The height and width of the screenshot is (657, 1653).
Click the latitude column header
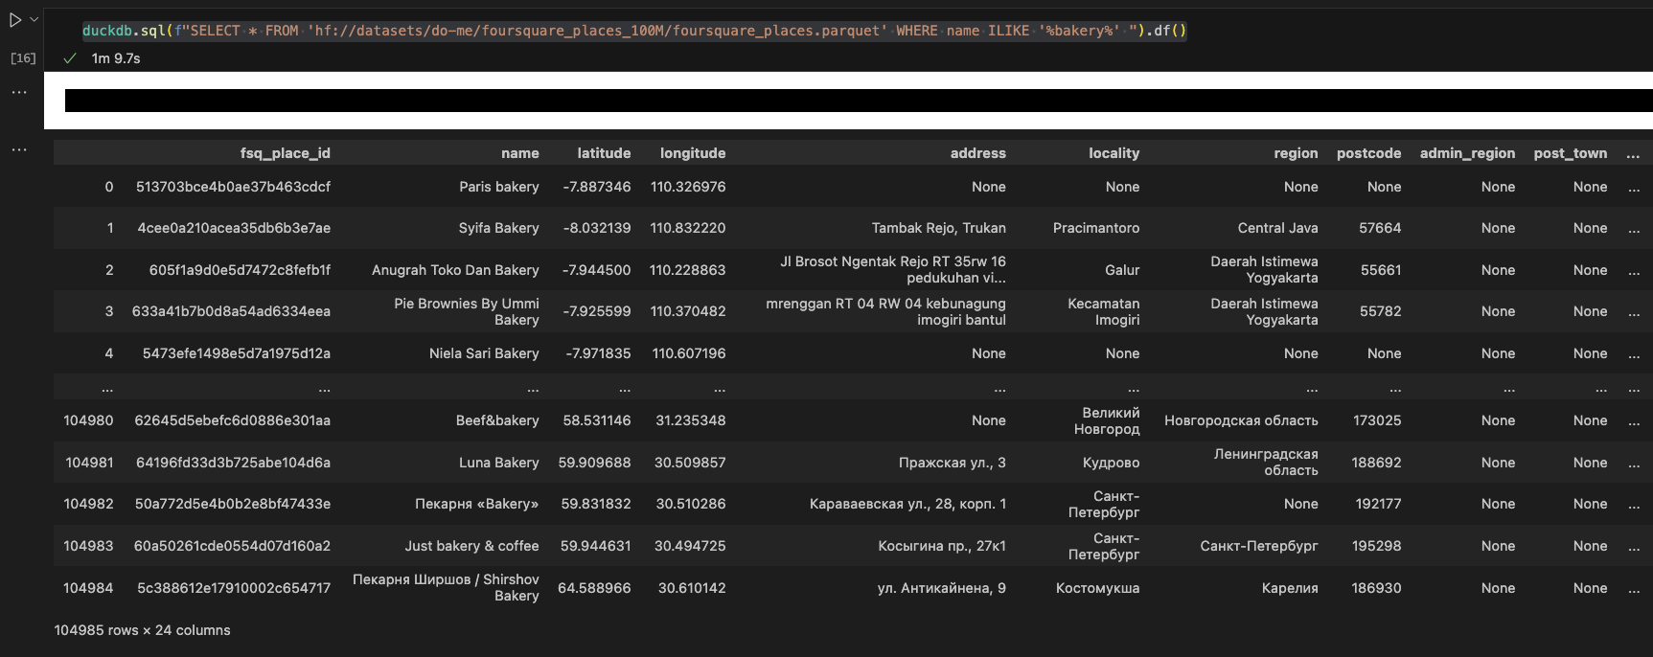click(x=604, y=153)
